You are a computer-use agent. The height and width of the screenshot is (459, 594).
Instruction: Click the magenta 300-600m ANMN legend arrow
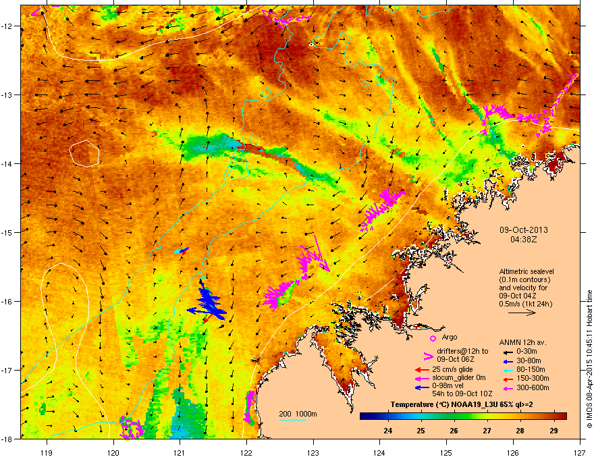pos(508,387)
